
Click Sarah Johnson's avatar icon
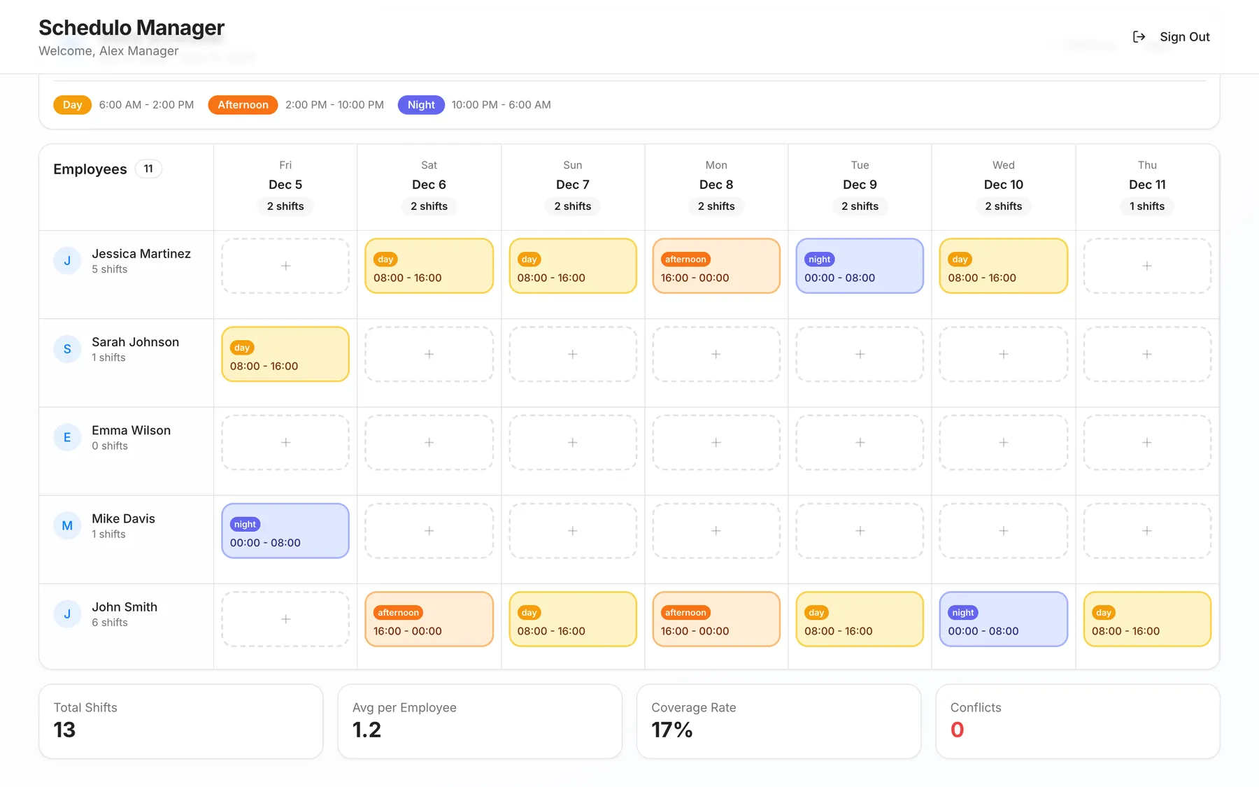click(67, 349)
